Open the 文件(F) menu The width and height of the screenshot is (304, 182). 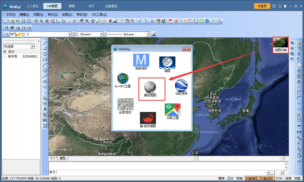(11, 15)
